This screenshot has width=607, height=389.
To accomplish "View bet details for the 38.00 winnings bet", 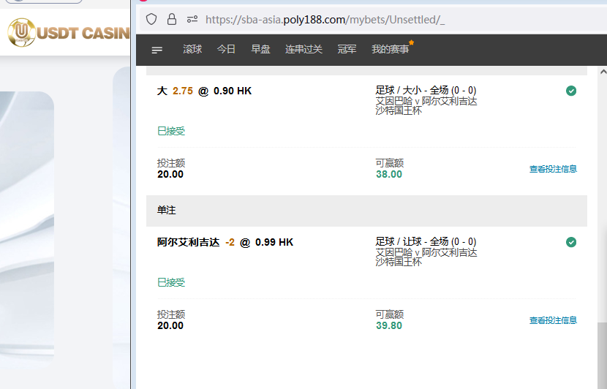I will tap(553, 169).
